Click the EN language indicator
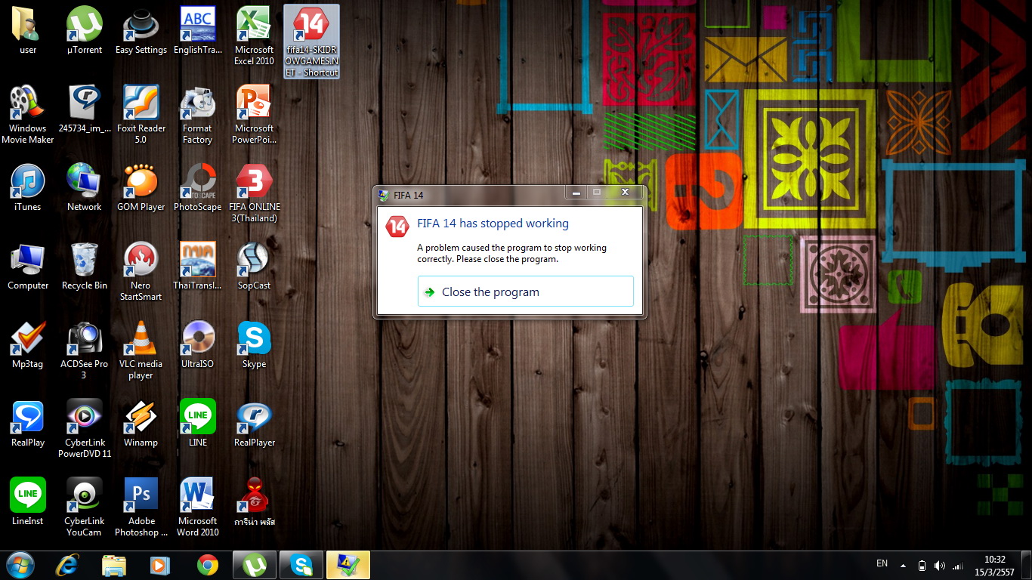Image resolution: width=1032 pixels, height=580 pixels. pos(882,563)
